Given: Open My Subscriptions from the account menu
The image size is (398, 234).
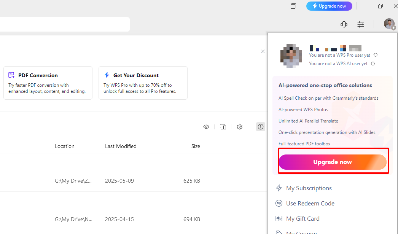Looking at the screenshot, I should pos(309,188).
